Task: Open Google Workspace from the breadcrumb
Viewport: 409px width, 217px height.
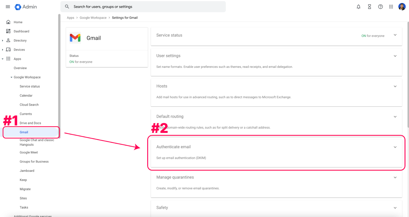Action: click(93, 17)
